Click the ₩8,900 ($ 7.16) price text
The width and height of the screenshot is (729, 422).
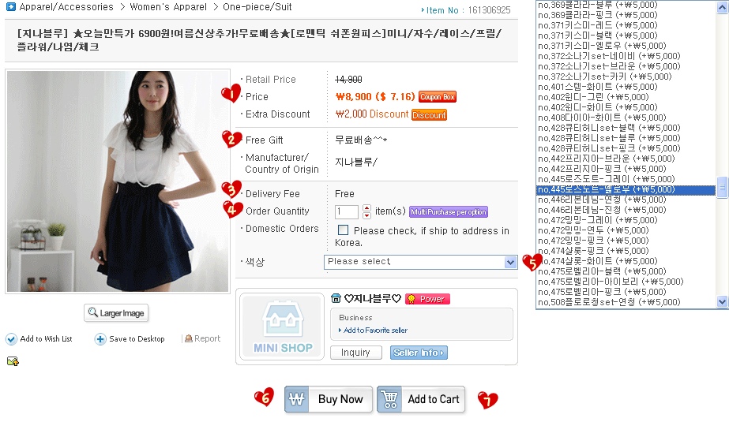tap(374, 96)
